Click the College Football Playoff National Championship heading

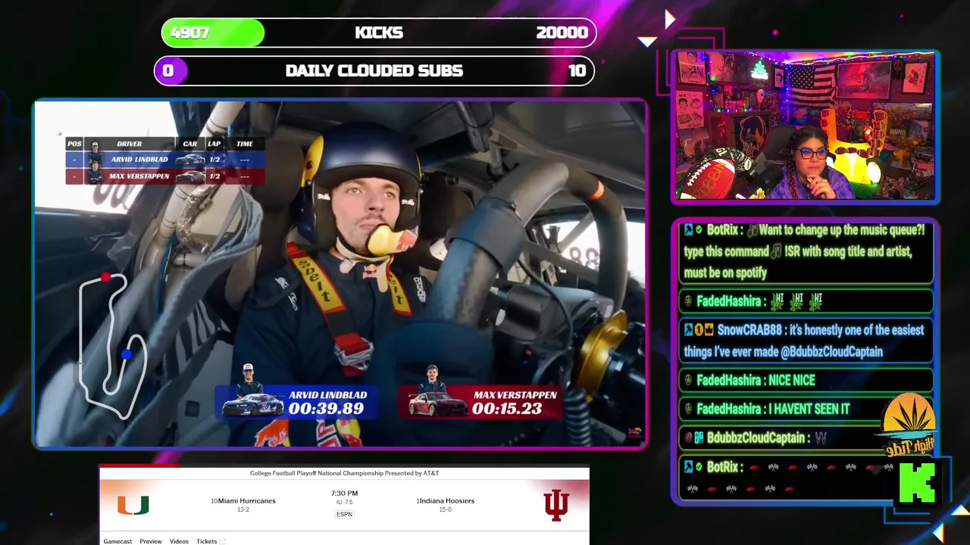pyautogui.click(x=344, y=473)
